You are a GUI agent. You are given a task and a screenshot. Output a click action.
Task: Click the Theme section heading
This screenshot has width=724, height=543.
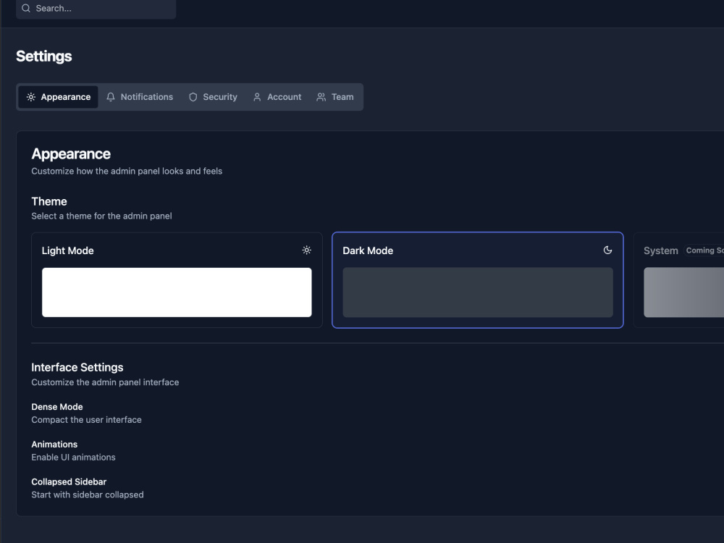click(x=49, y=201)
